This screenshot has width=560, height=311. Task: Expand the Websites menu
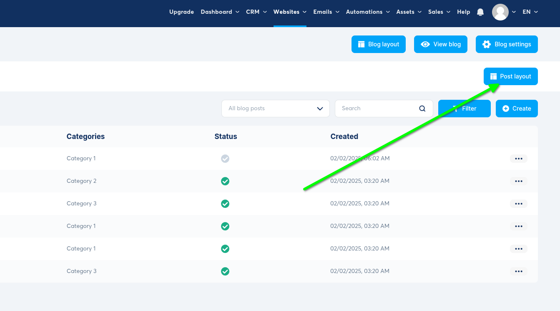(290, 12)
